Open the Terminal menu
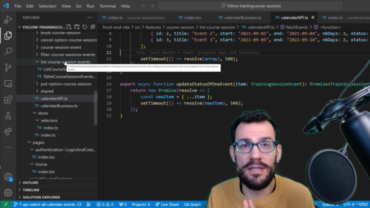The width and height of the screenshot is (370, 208). coord(108,6)
